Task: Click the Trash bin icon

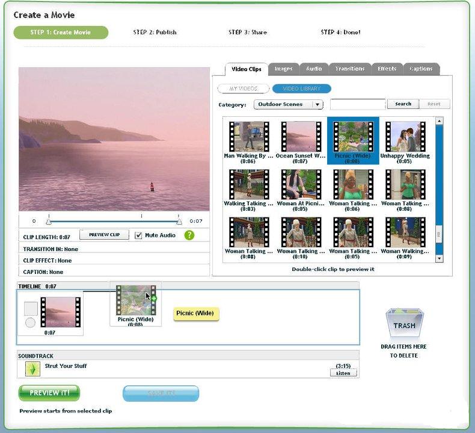Action: point(404,325)
